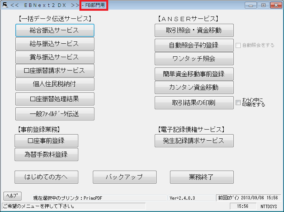
Task: Open 自動照会予約登録
Action: [x=194, y=45]
